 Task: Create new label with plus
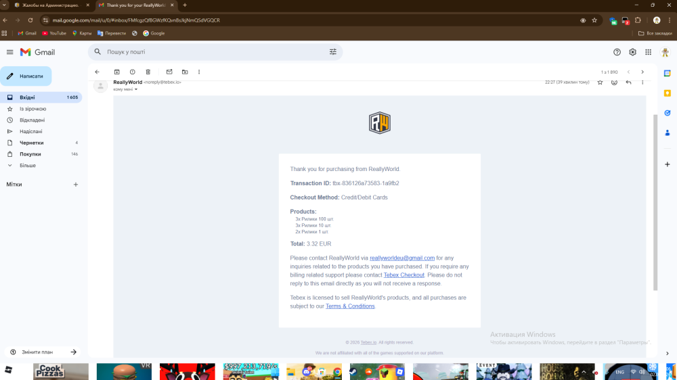(76, 185)
